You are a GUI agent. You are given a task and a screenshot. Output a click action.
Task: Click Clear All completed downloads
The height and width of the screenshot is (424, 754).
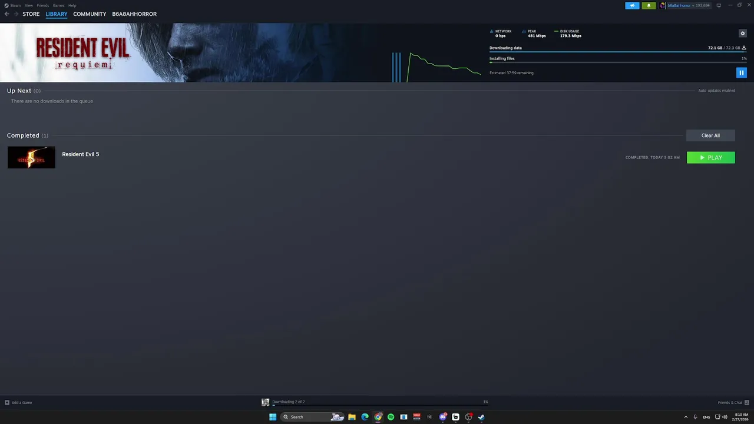point(710,135)
